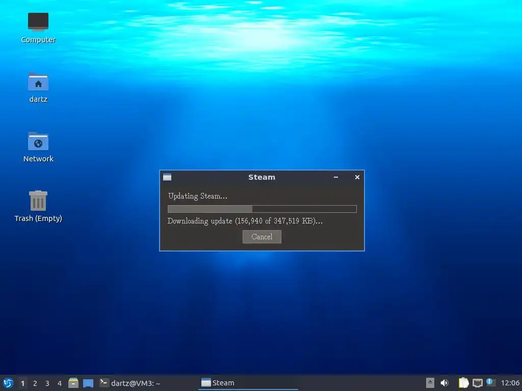Open the Trash (Empty) desktop icon

[x=38, y=206]
